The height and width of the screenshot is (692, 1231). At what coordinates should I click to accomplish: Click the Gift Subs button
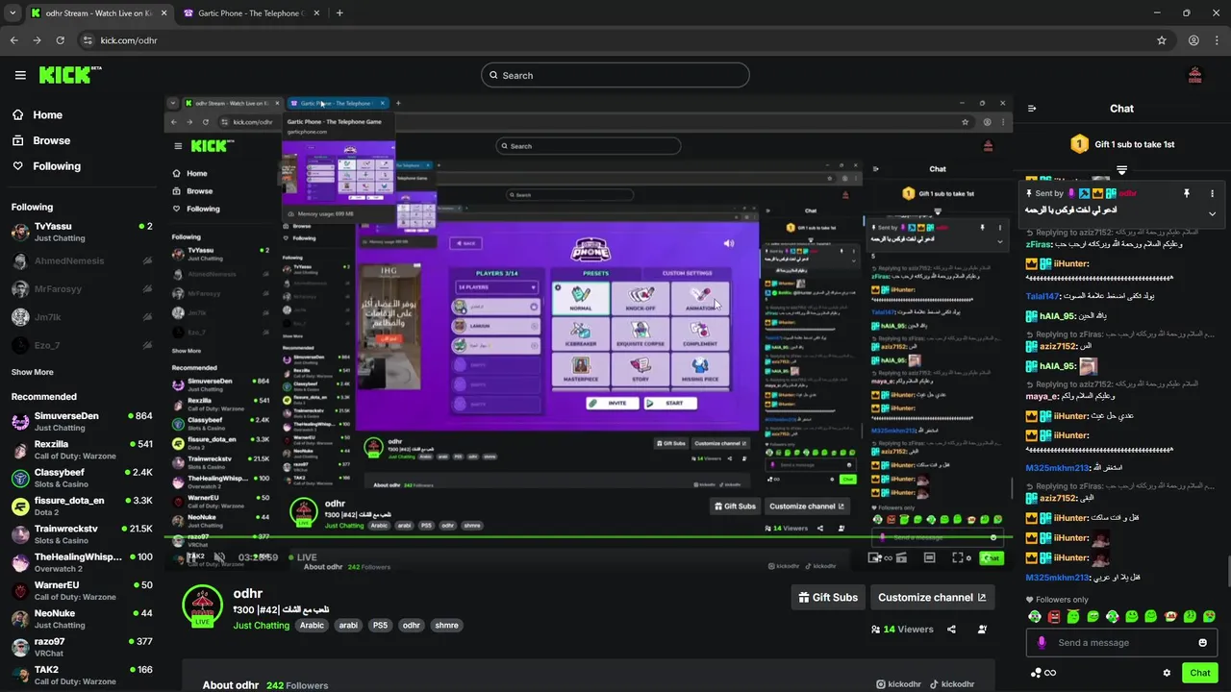tap(828, 597)
